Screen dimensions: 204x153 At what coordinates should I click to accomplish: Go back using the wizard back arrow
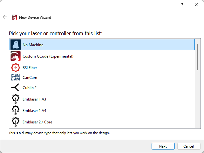coord(5,17)
